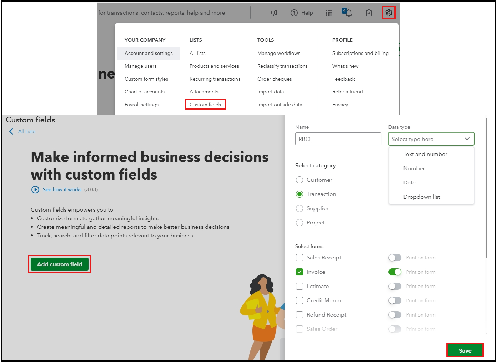Open Attachments in the Lists menu
The width and height of the screenshot is (497, 364).
(x=204, y=92)
